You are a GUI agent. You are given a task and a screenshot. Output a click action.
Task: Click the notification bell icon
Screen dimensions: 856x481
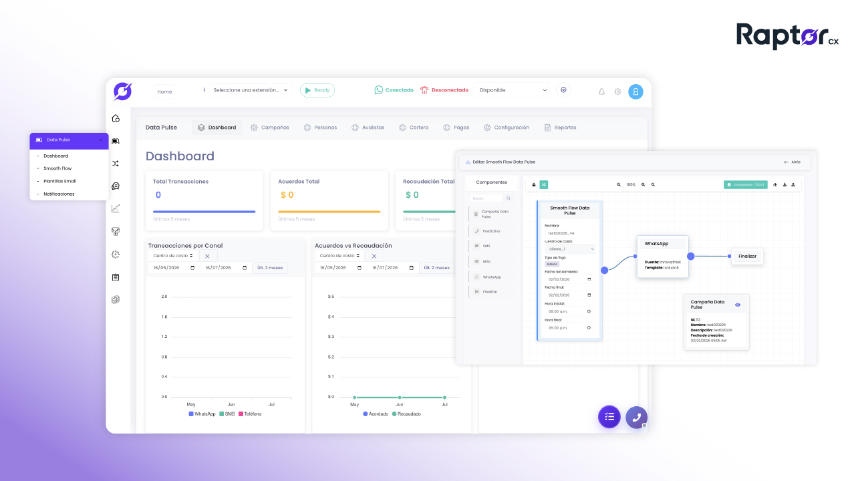click(601, 92)
